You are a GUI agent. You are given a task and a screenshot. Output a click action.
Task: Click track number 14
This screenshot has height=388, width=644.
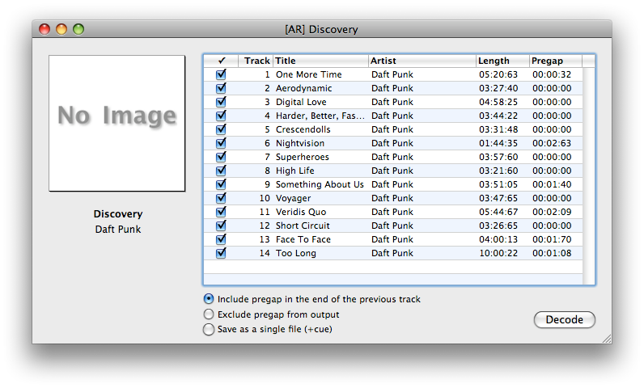click(265, 253)
